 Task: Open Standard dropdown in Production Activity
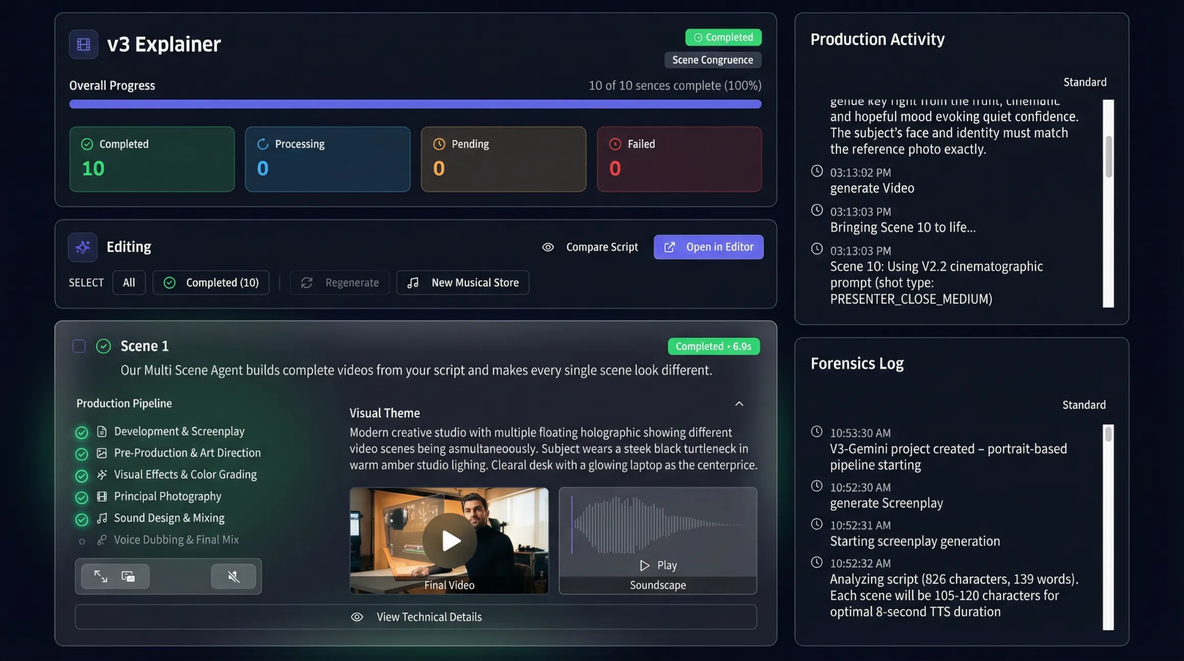[1085, 82]
